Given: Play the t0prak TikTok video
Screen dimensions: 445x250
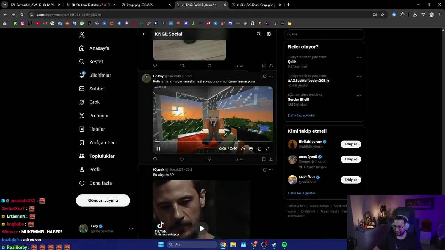Looking at the screenshot, I should click(202, 228).
